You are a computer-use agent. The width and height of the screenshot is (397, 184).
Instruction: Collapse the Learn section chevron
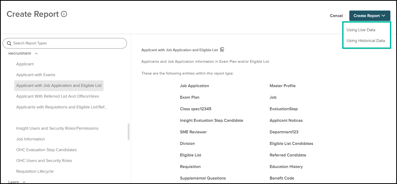click(x=24, y=182)
